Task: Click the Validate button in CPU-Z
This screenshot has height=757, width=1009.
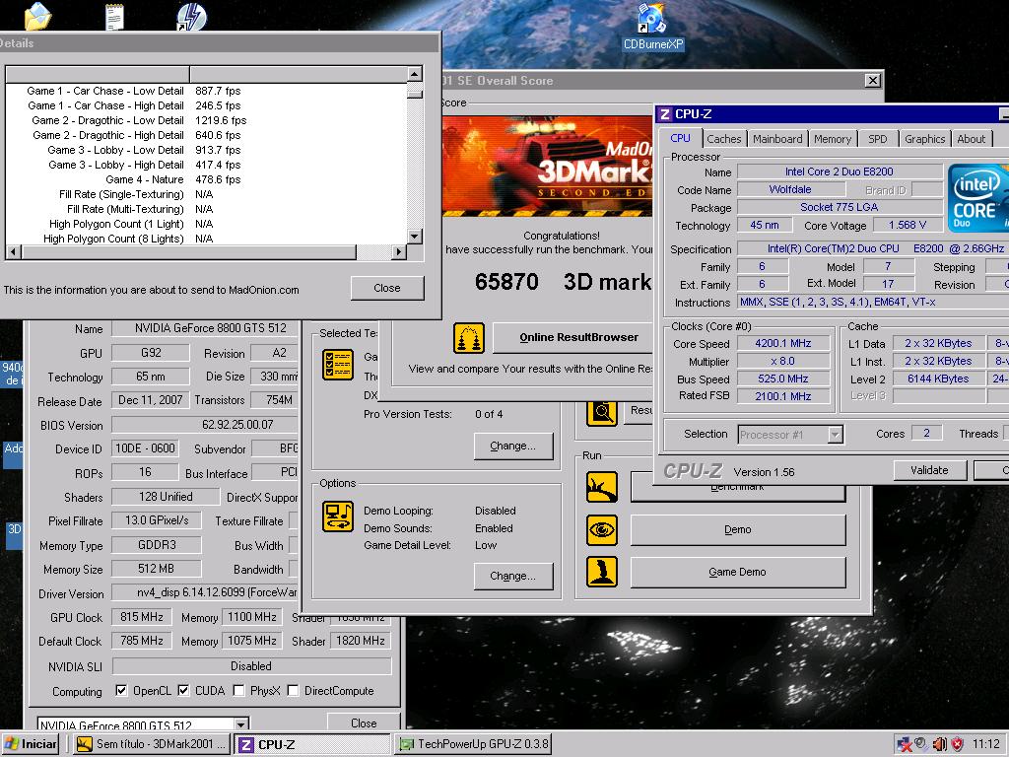Action: [930, 470]
